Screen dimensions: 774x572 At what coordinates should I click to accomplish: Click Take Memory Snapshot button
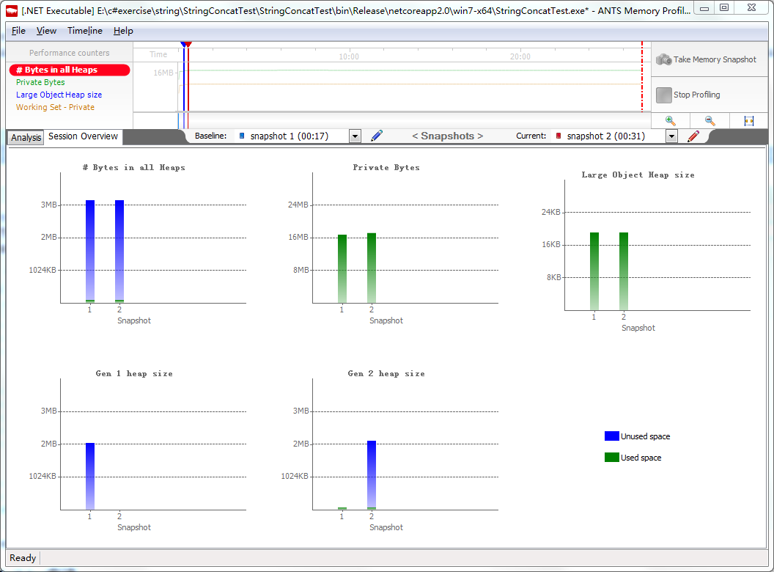coord(709,59)
